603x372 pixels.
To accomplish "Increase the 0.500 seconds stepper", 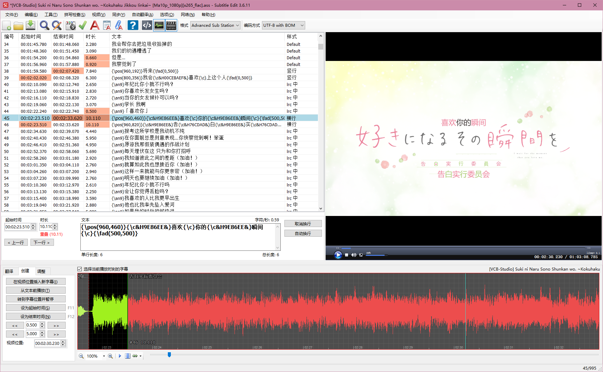I will click(x=42, y=324).
